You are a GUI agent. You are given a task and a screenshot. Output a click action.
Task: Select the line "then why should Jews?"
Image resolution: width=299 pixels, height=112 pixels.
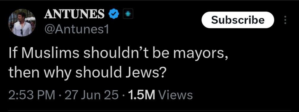coord(87,73)
